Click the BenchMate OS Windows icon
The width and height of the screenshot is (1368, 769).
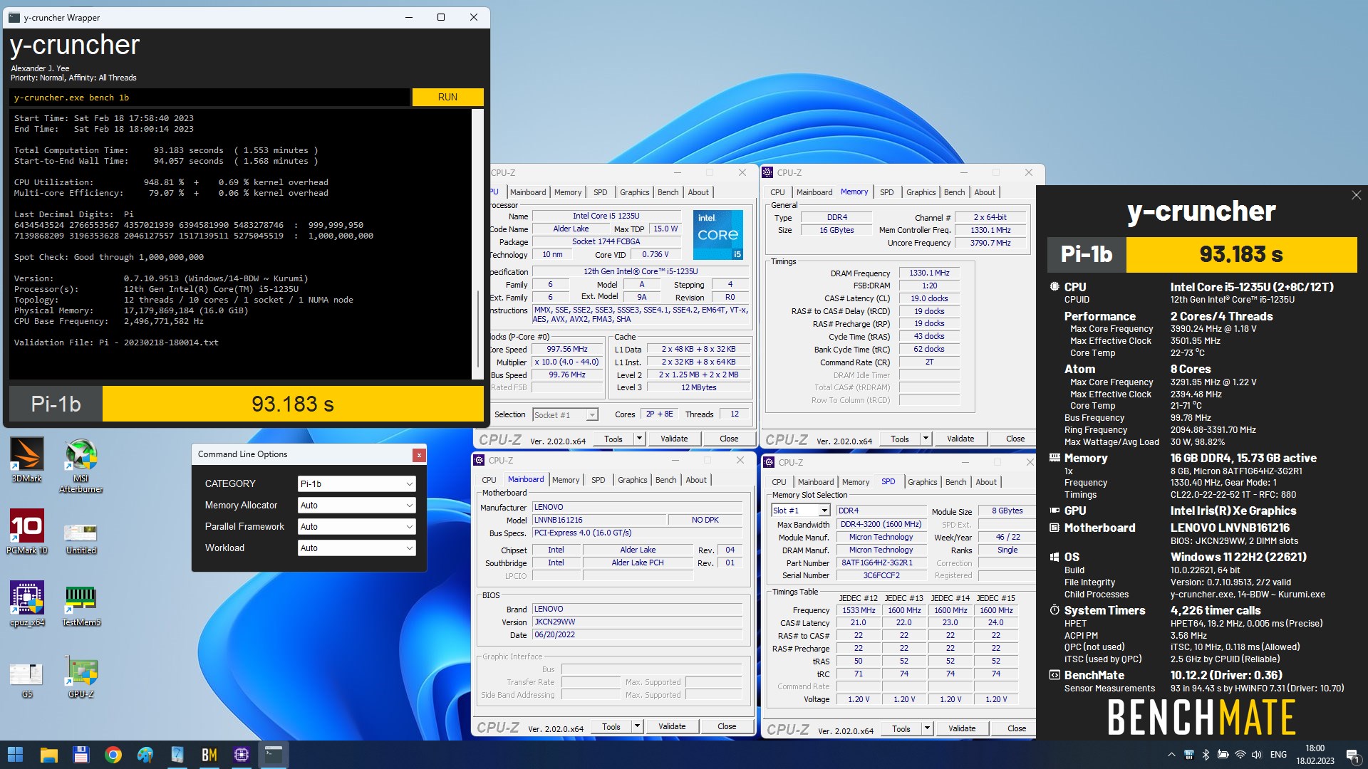[1054, 557]
